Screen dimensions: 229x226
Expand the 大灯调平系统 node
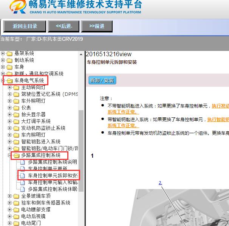9,121
